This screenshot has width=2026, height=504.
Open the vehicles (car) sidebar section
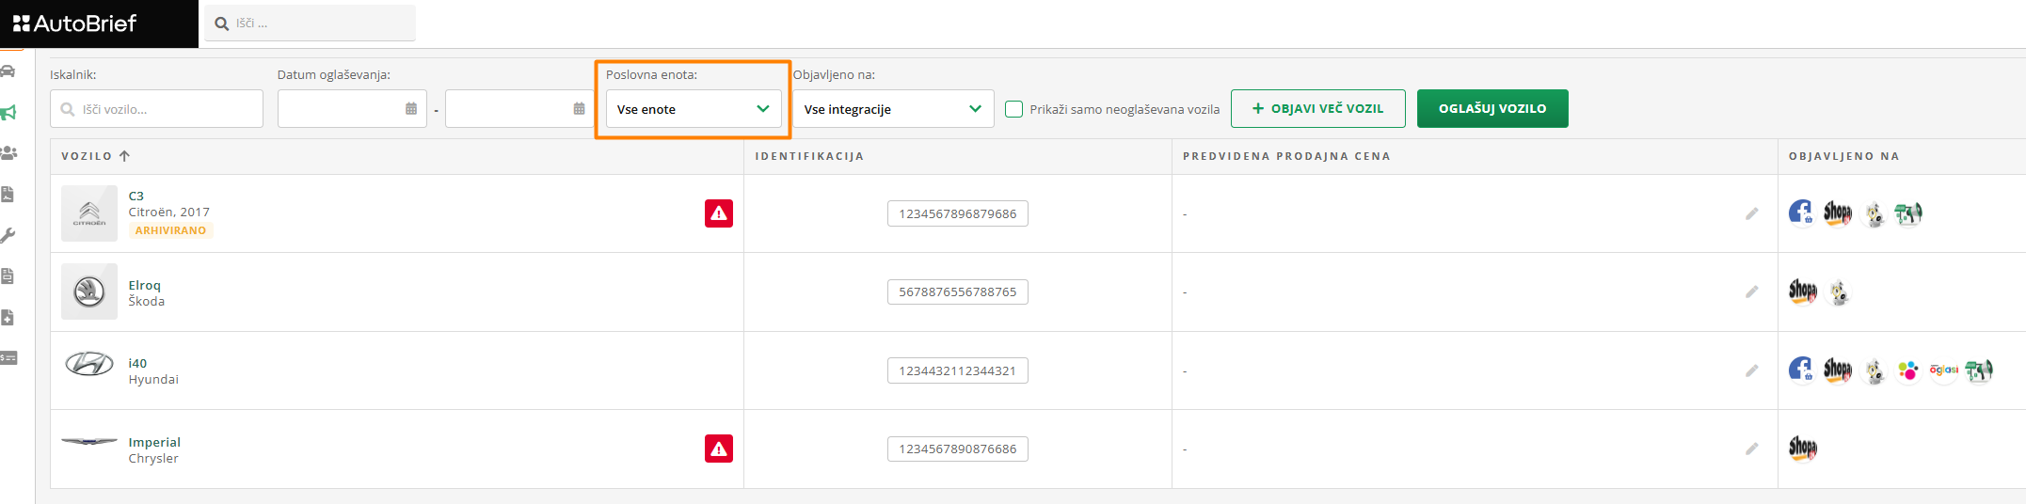pyautogui.click(x=8, y=71)
